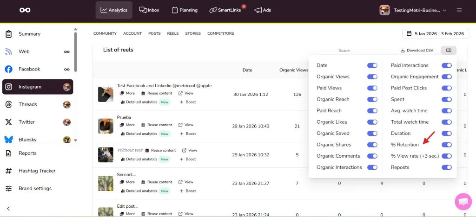Click the Download CSV button

[416, 51]
